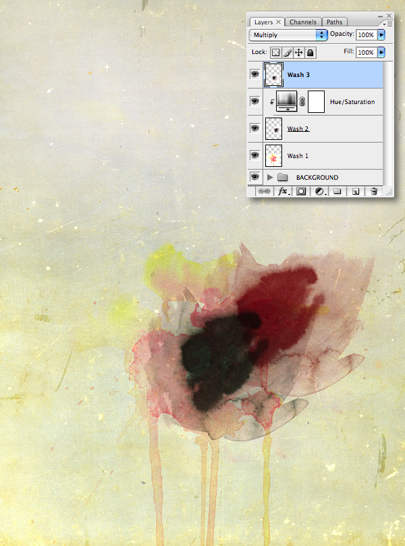Delete layer with the trash icon
405x546 pixels.
(x=374, y=191)
